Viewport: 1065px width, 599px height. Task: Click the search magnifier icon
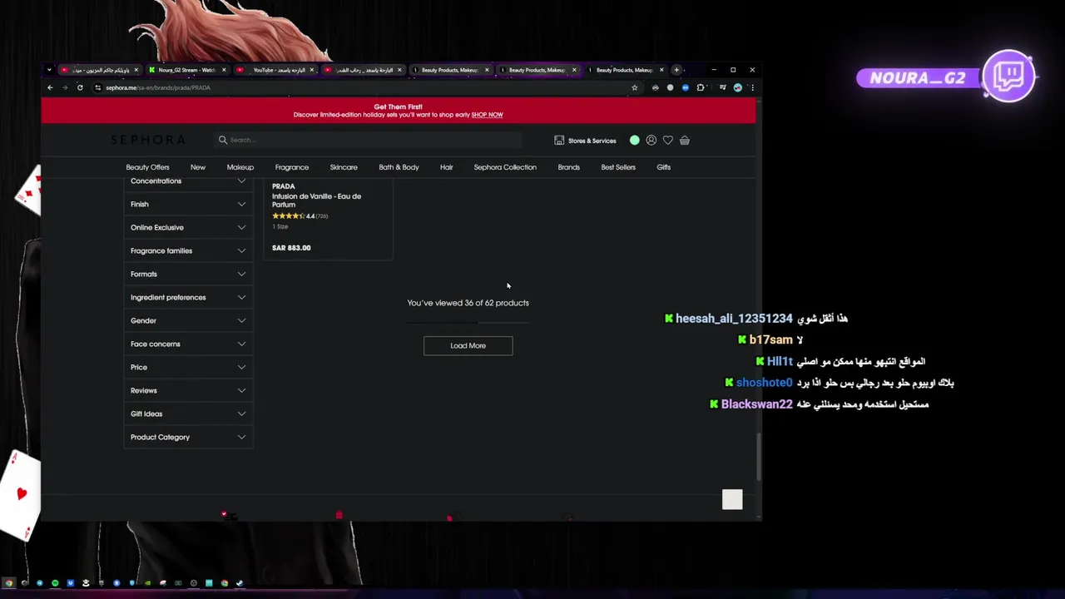click(x=223, y=140)
